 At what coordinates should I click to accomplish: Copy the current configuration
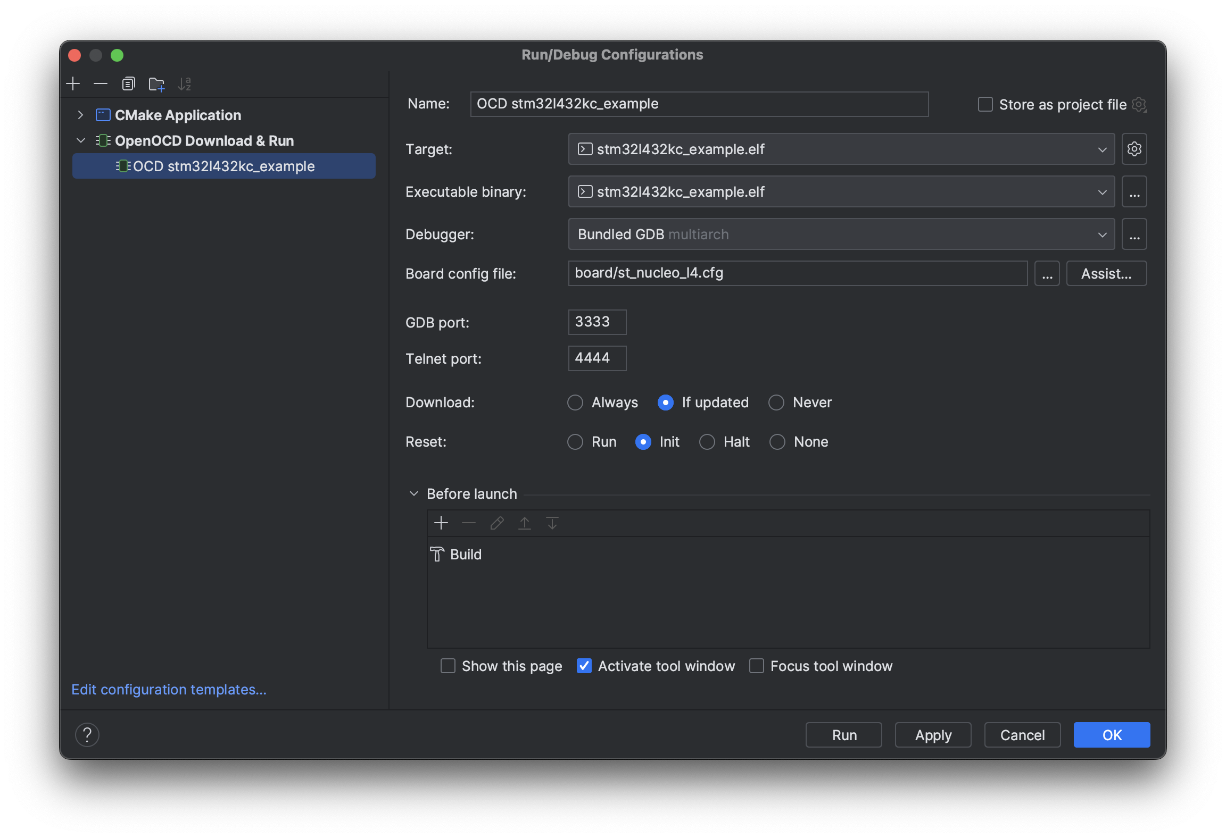click(x=128, y=83)
